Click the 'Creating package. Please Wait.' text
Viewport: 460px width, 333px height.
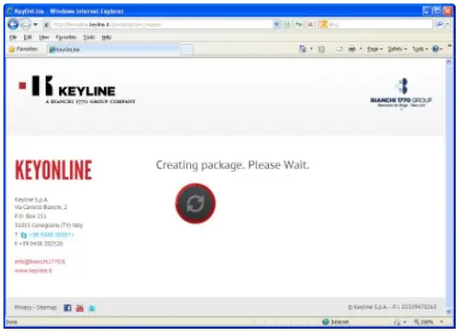tap(233, 165)
